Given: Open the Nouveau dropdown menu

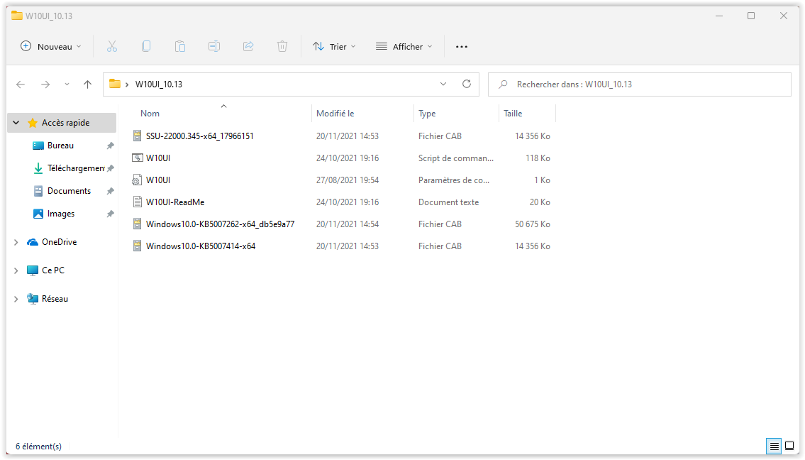Looking at the screenshot, I should [x=50, y=46].
